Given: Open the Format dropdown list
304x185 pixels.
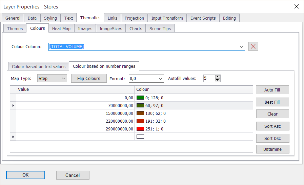Looking at the screenshot, I should coord(160,79).
